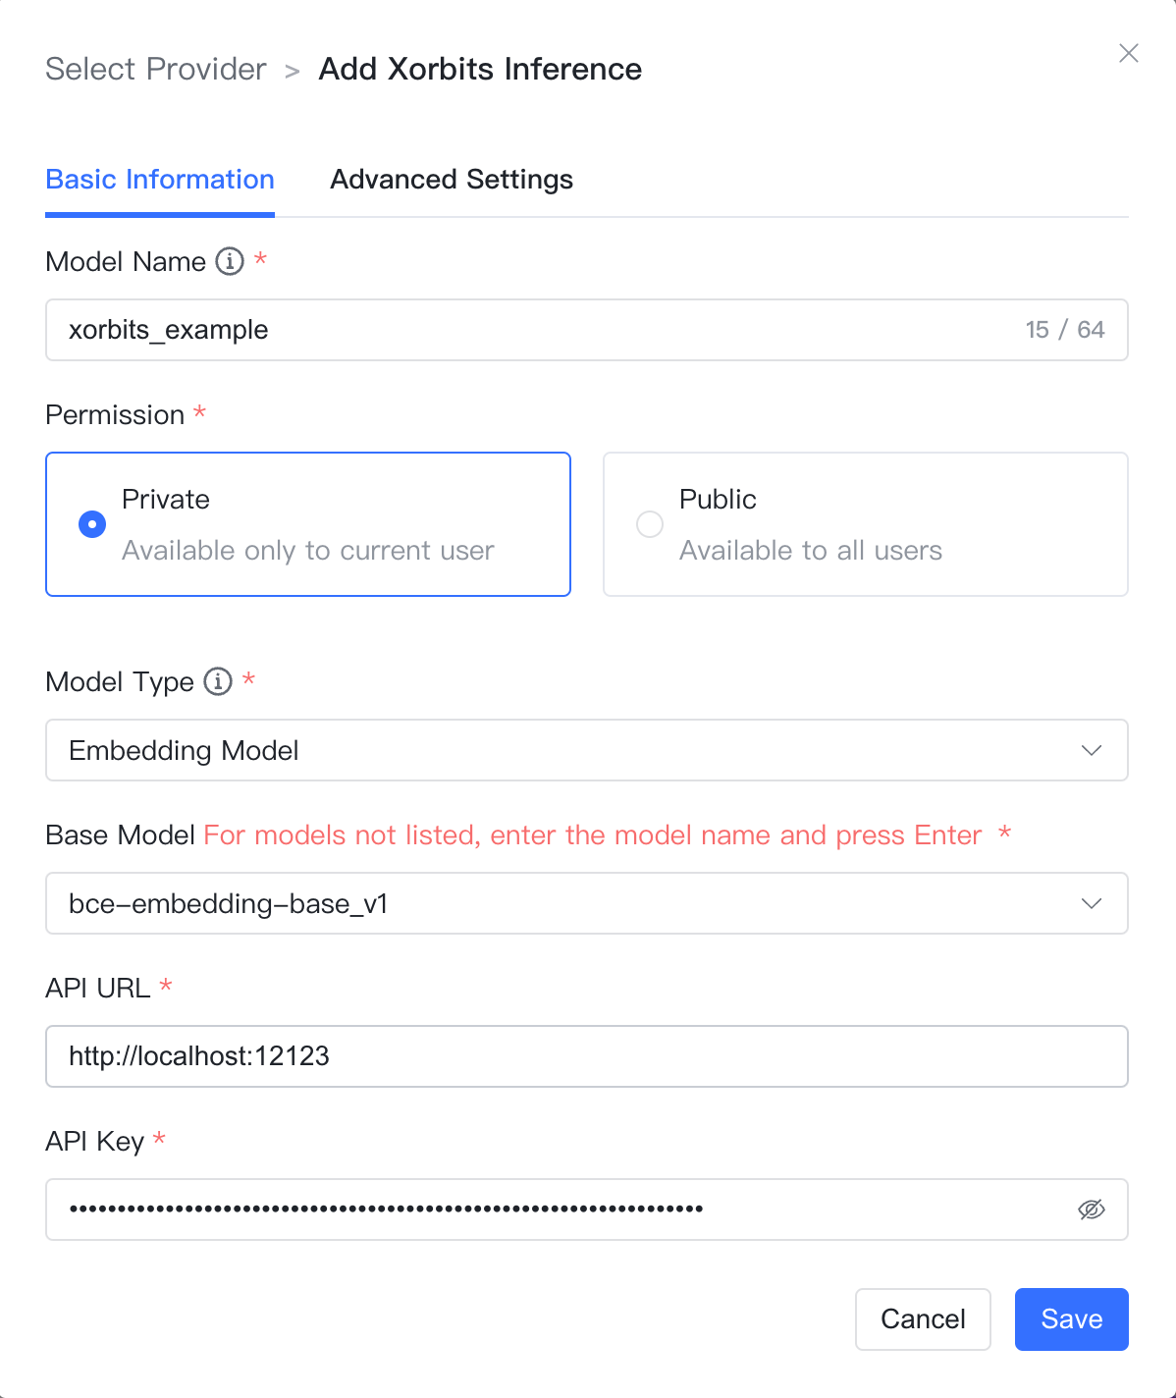Viewport: 1176px width, 1398px height.
Task: Click the Base Model dropdown chevron
Action: coord(1092,903)
